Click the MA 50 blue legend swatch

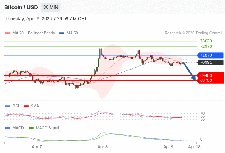point(62,33)
